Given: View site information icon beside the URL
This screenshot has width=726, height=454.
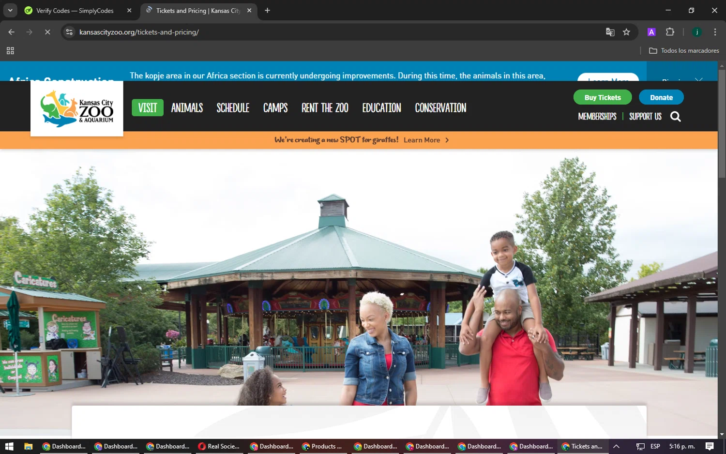Looking at the screenshot, I should click(69, 32).
